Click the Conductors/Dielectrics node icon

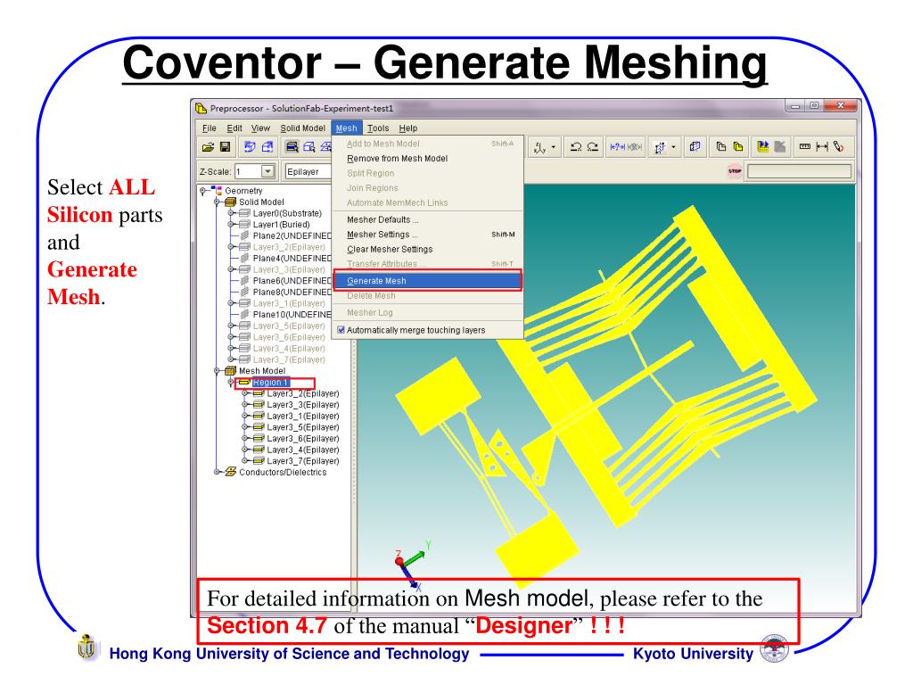point(231,472)
